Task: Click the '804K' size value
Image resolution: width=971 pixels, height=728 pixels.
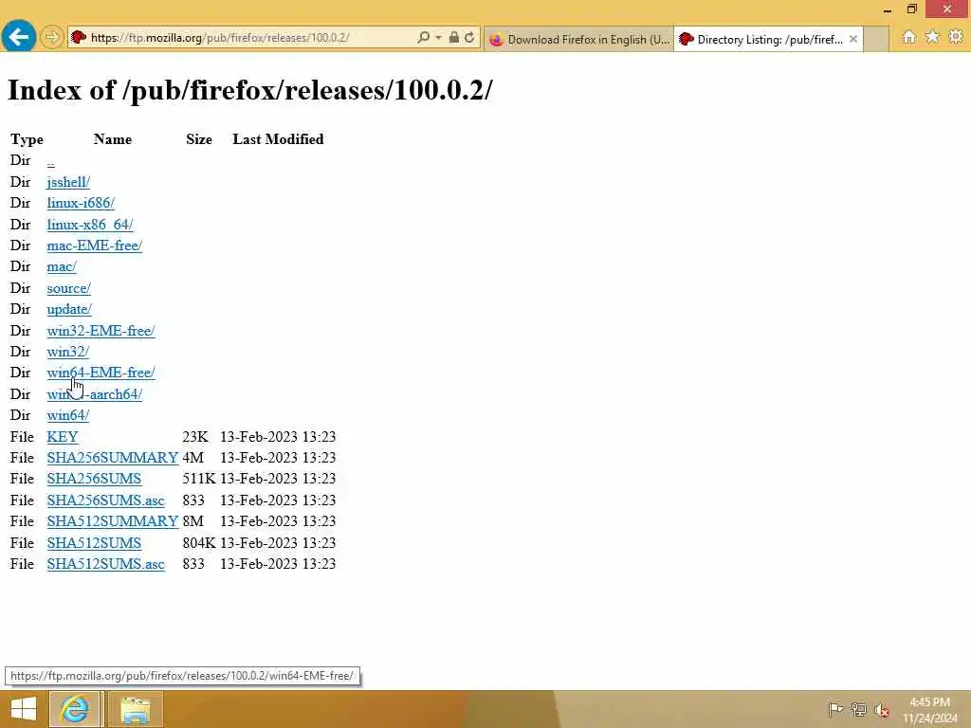Action: click(199, 543)
